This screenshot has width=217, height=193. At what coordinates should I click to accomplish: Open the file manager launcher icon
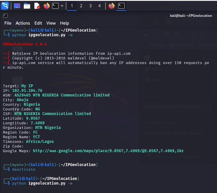27,6
